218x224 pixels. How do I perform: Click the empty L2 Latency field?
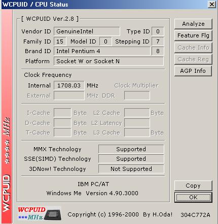(x=137, y=123)
